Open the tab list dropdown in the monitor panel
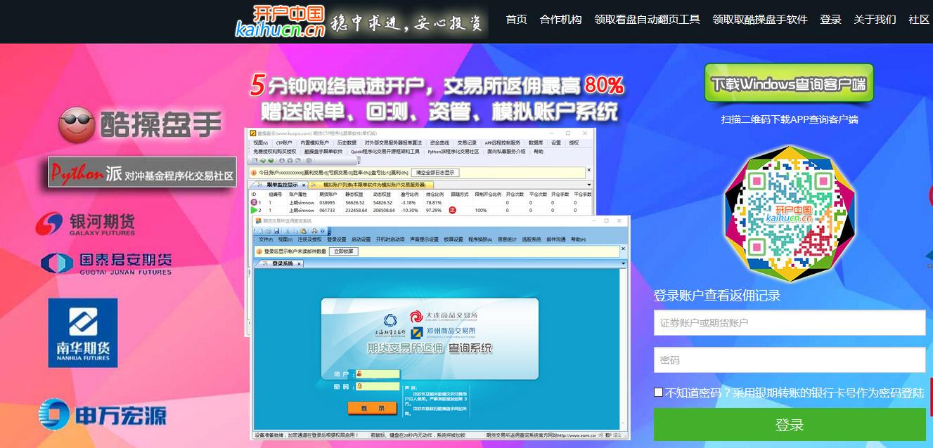933x448 pixels. click(x=588, y=185)
